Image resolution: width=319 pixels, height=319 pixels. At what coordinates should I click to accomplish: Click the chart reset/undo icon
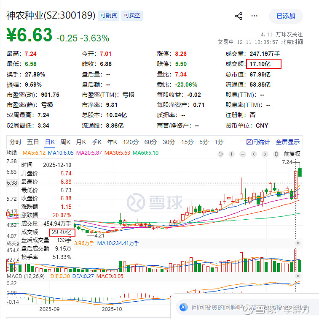220,154
